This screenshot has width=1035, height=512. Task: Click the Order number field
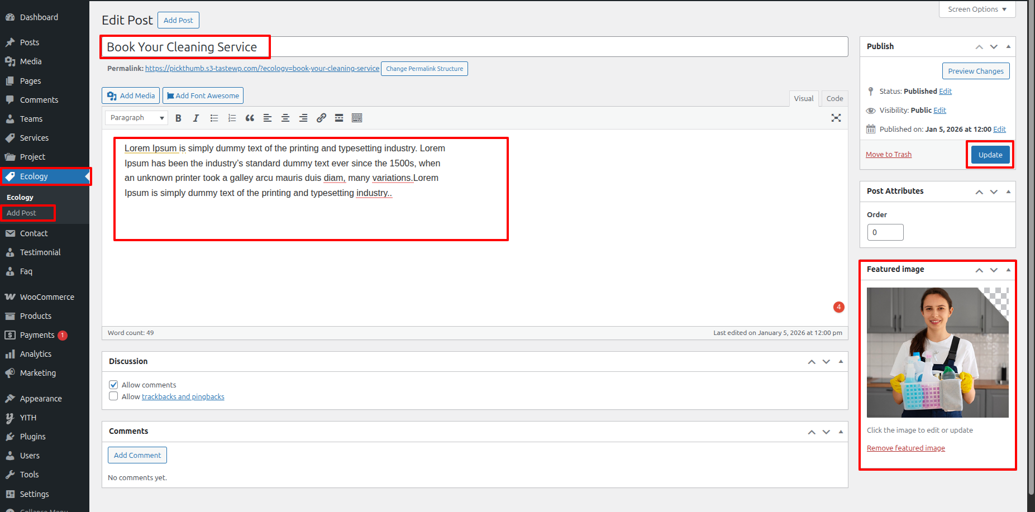pos(885,232)
